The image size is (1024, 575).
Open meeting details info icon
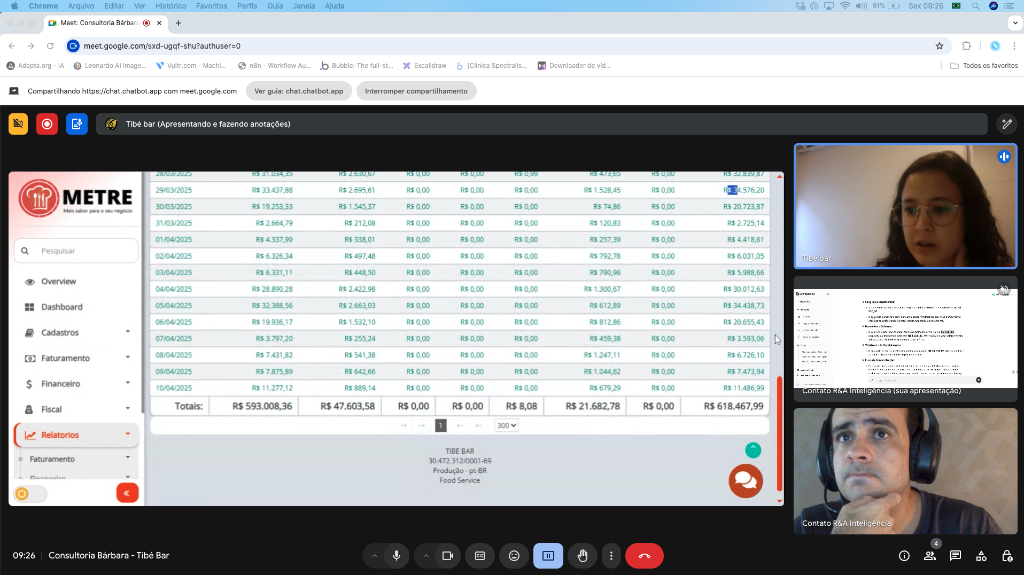click(904, 556)
